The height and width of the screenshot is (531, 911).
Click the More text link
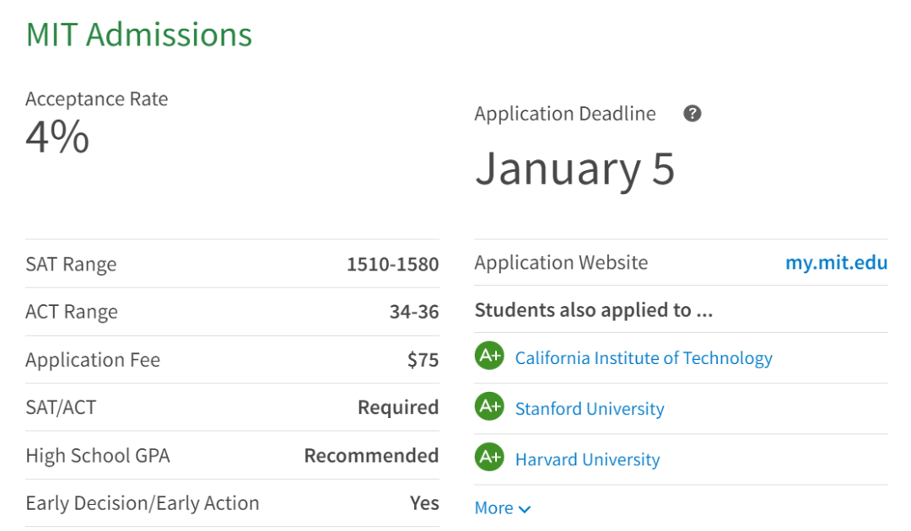494,508
